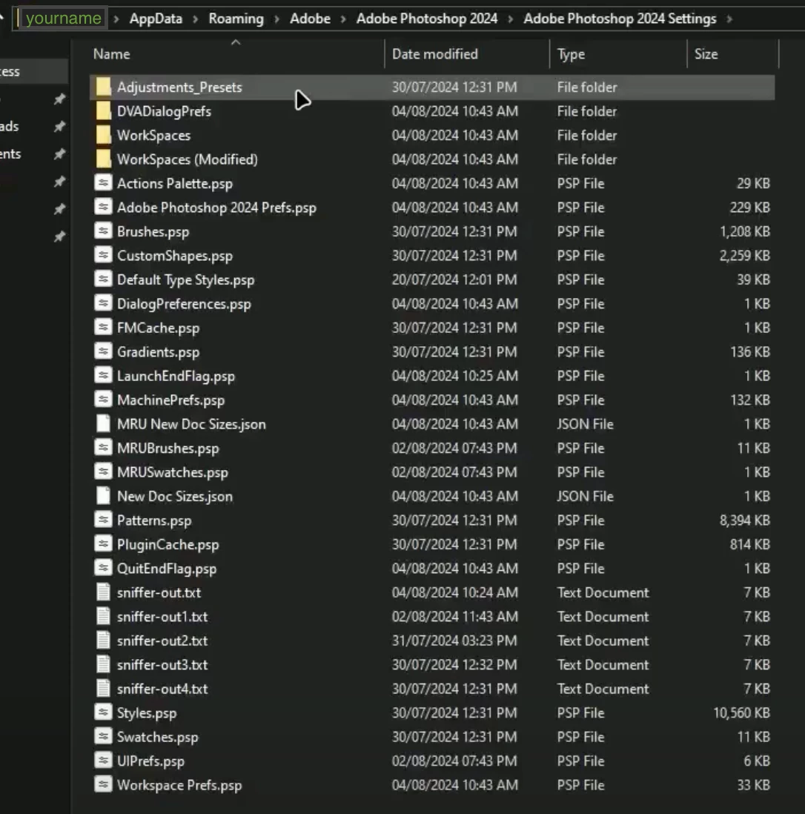Click the DVADialogPrefs folder icon
This screenshot has width=805, height=814.
(103, 110)
